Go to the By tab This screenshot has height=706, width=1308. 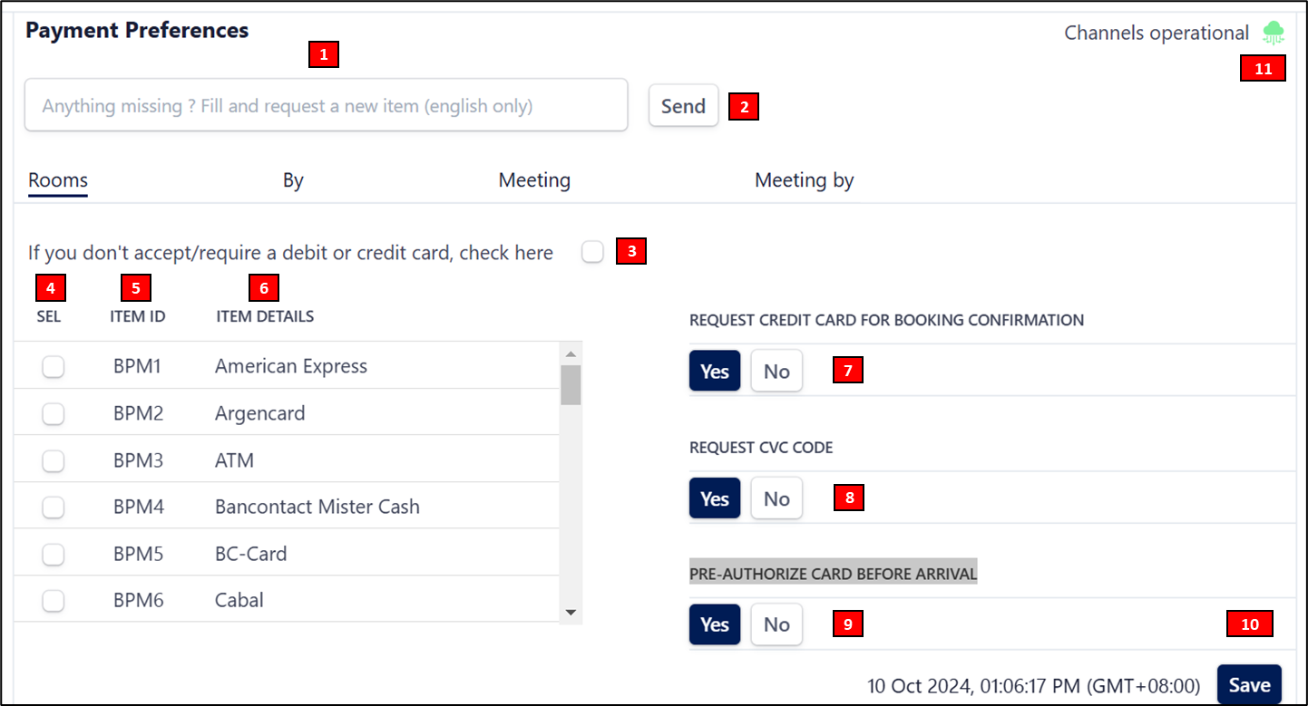click(x=293, y=180)
